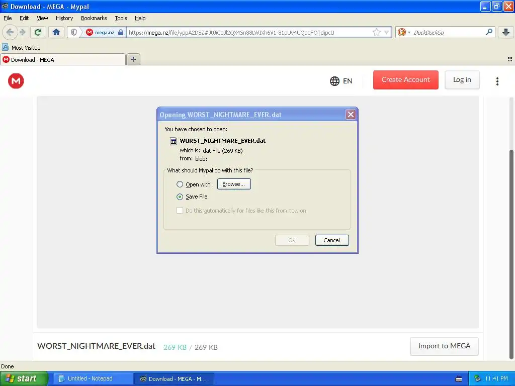
Task: Click the globe language icon
Action: (334, 81)
